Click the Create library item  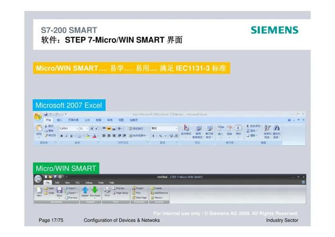click(x=156, y=188)
